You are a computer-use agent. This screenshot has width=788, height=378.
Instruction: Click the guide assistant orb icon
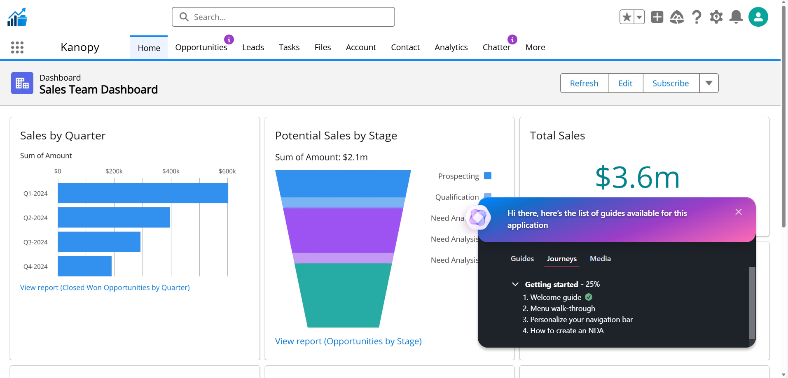point(478,217)
